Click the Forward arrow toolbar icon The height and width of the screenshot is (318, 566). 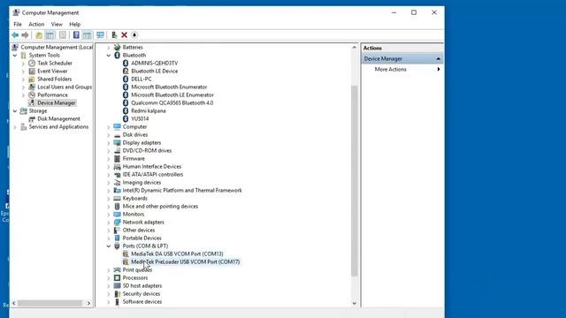(25, 35)
